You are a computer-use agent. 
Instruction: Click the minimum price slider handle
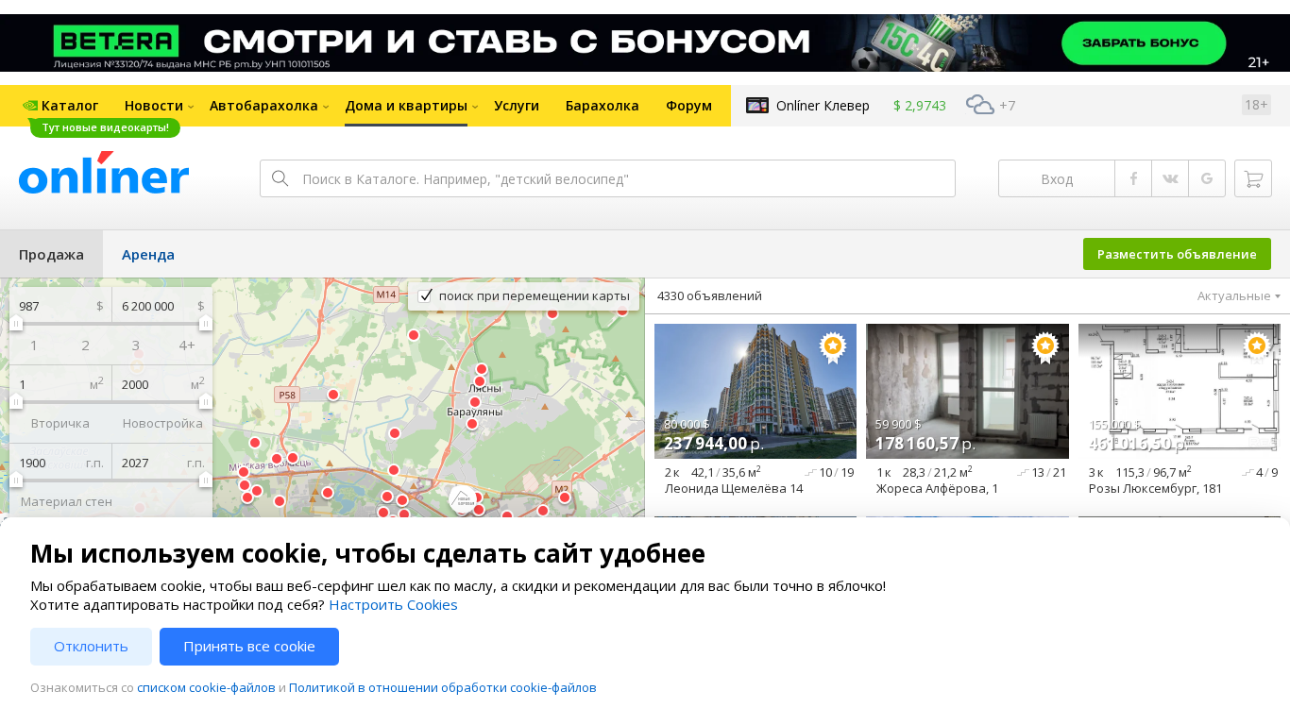click(x=16, y=324)
